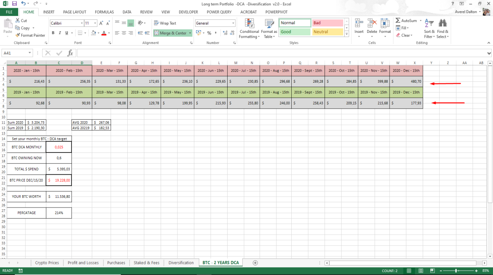Click the Insert Function fx icon
This screenshot has width=493, height=275.
pyautogui.click(x=70, y=53)
